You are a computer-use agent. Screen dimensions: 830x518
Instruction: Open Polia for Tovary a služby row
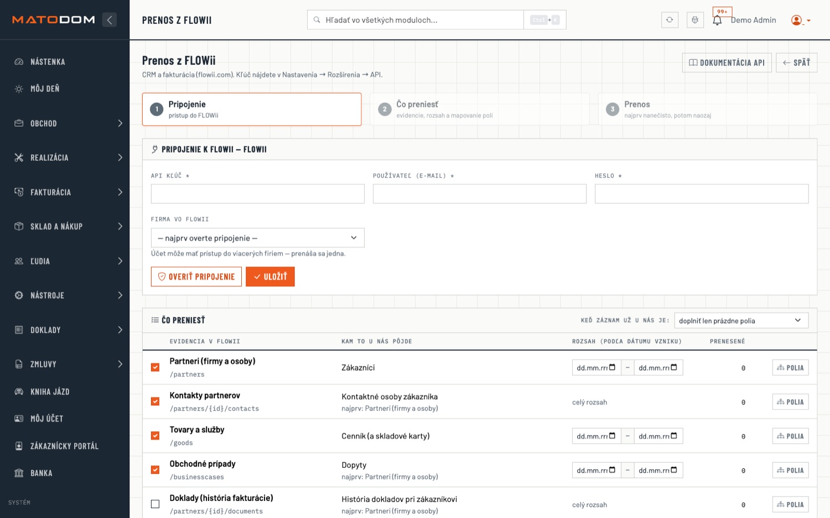tap(790, 436)
